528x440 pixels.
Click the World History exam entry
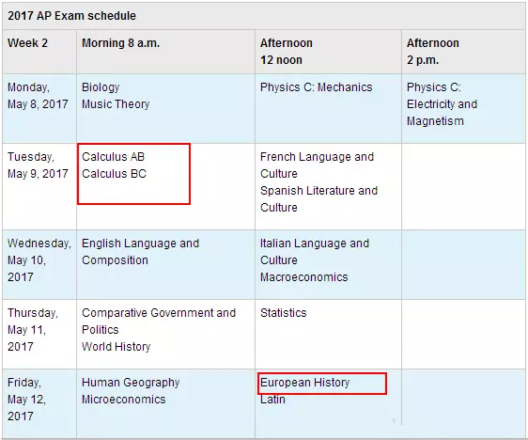coord(116,347)
